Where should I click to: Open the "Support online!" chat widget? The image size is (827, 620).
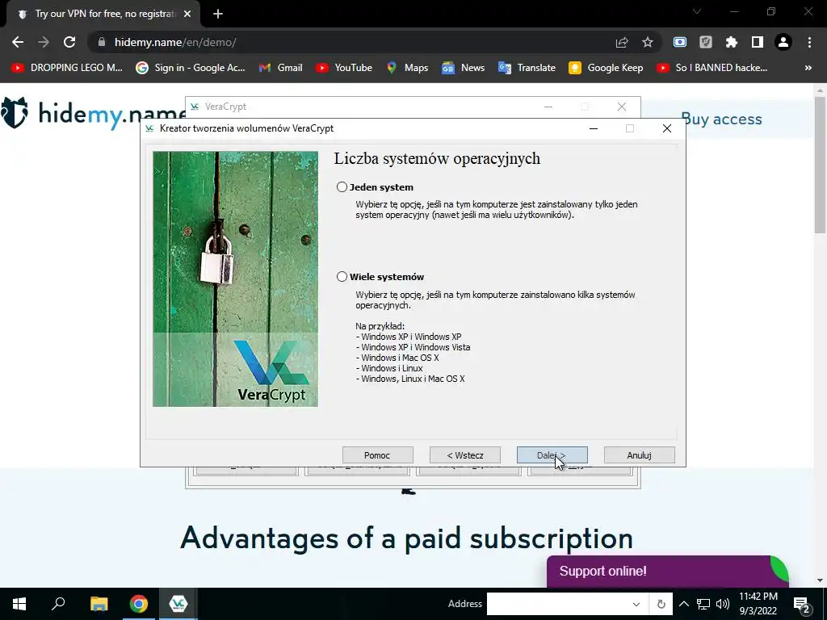(667, 571)
